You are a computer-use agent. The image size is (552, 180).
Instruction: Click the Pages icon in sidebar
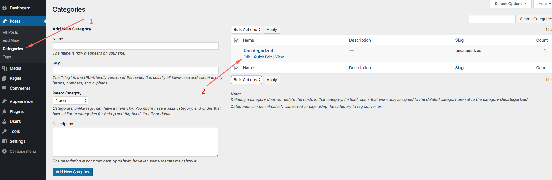[4, 78]
